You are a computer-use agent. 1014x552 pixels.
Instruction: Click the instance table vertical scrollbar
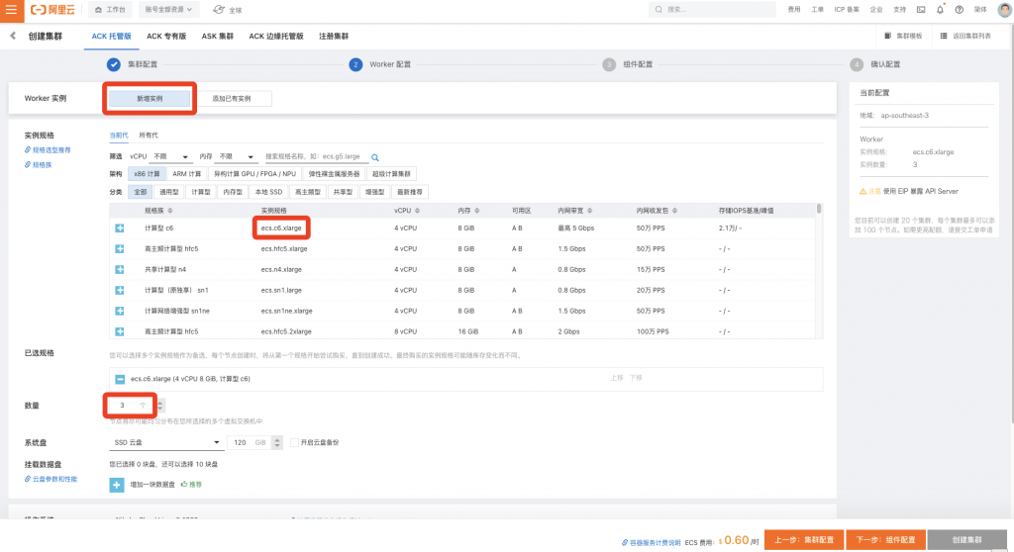819,209
